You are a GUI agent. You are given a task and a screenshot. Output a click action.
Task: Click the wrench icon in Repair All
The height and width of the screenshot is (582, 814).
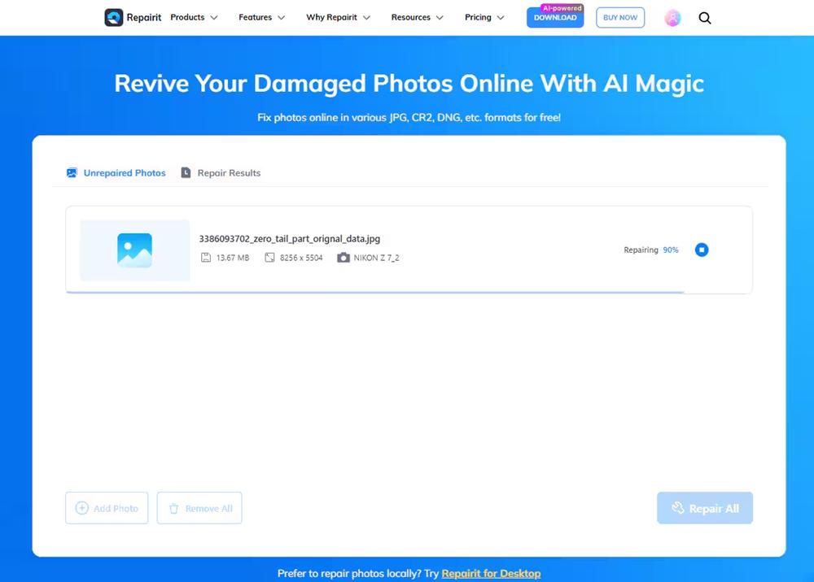pos(678,508)
